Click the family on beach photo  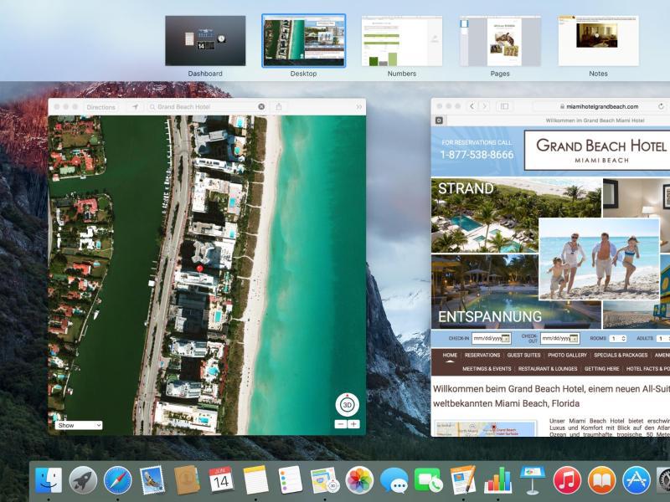[600, 259]
